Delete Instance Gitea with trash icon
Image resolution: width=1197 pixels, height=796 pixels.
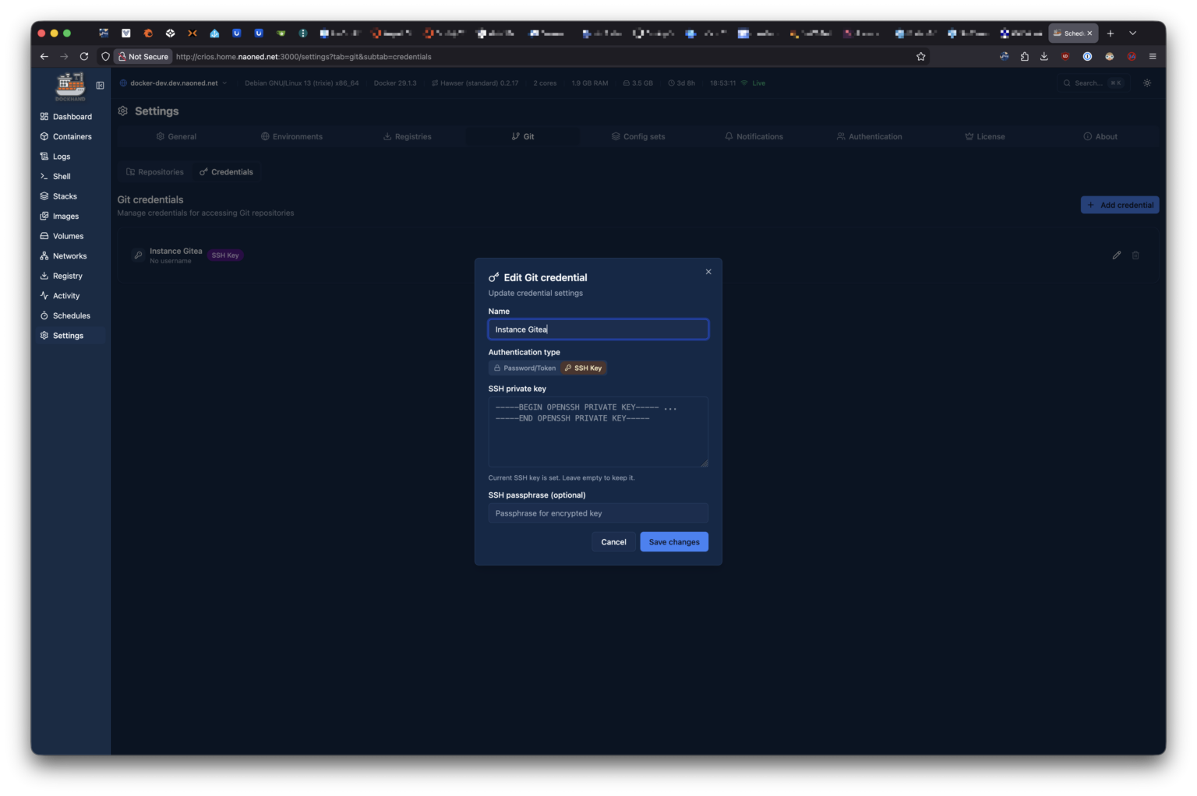(1135, 255)
